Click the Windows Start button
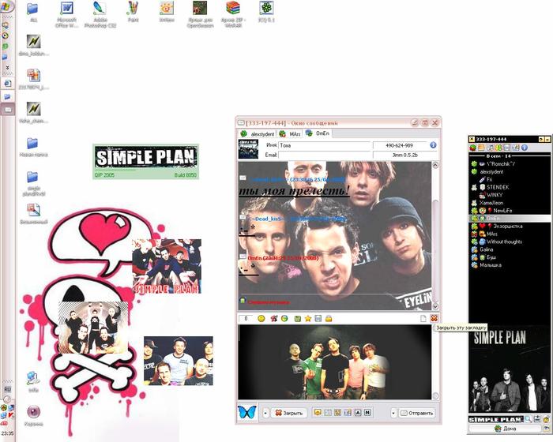553x442 pixels. [6, 6]
